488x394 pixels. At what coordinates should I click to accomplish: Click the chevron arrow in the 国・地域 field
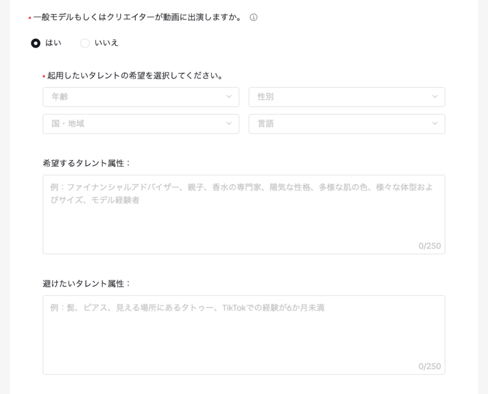point(229,124)
